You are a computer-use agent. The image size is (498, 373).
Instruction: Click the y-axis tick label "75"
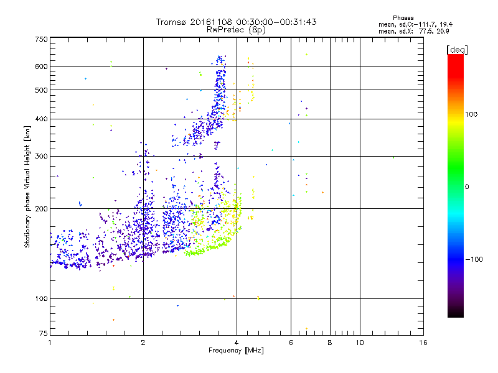click(x=44, y=333)
